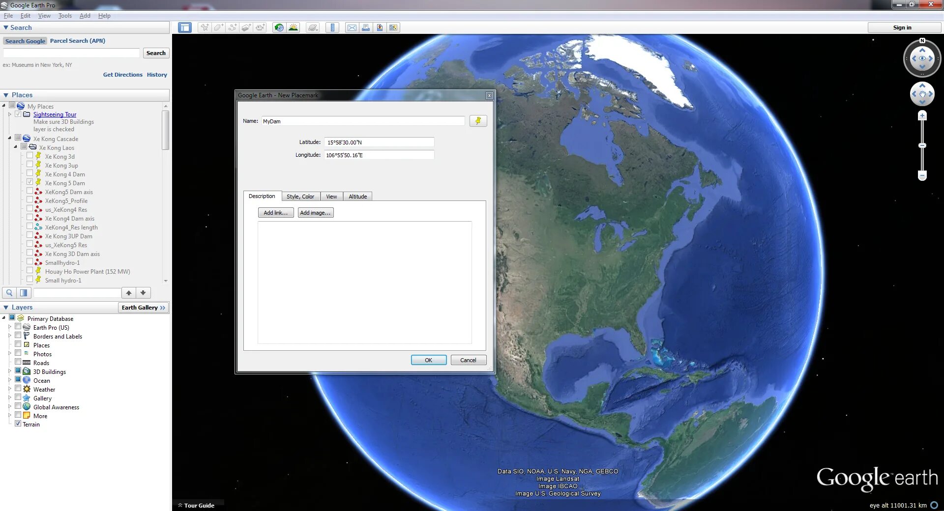Click the Latitude input field
This screenshot has height=511, width=944.
tap(379, 142)
